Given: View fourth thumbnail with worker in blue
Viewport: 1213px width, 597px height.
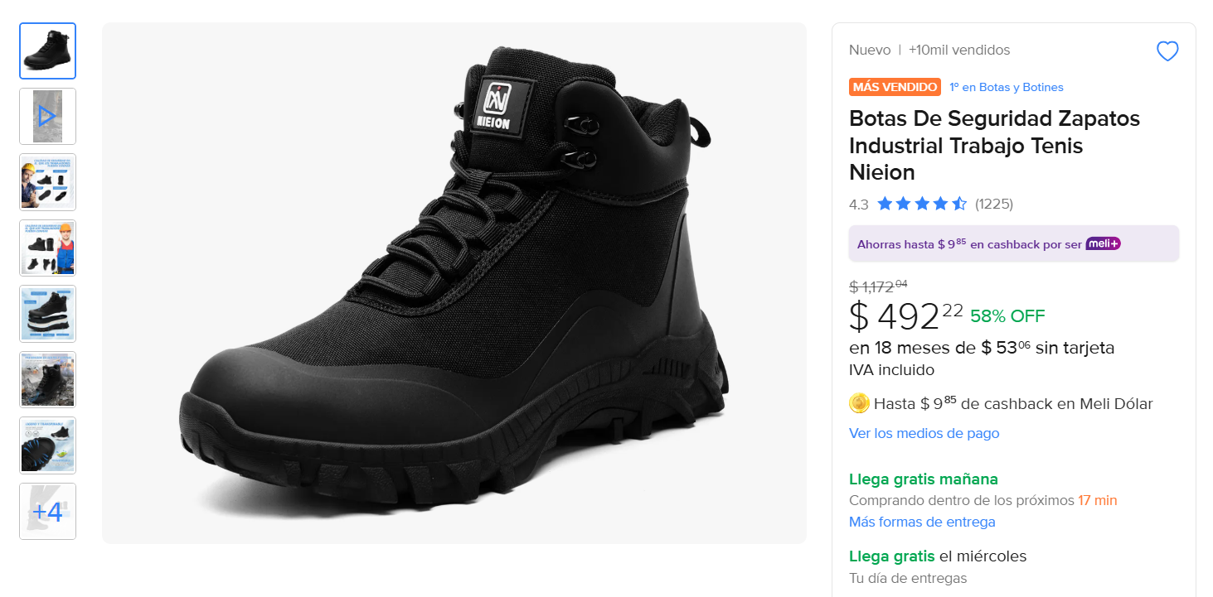Looking at the screenshot, I should tap(47, 248).
